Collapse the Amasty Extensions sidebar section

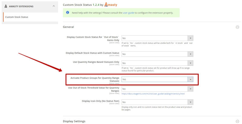pos(54,6)
